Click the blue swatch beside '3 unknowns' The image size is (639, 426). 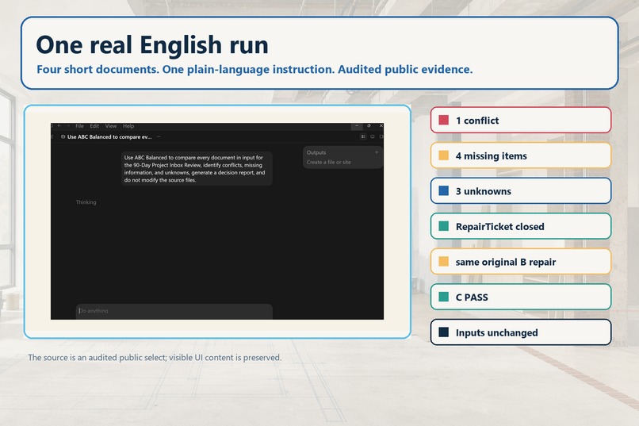click(444, 190)
